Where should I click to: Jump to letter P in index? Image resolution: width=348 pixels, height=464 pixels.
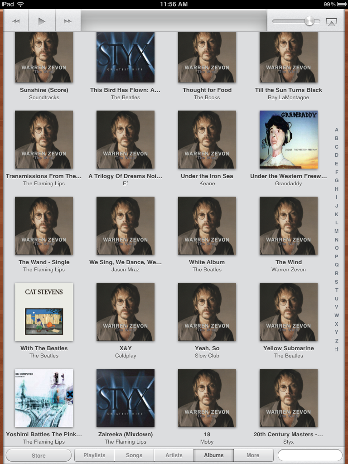click(337, 256)
